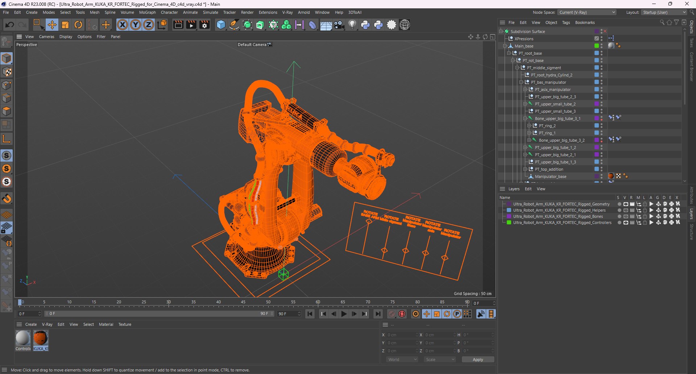Click the first Python script icon
The height and width of the screenshot is (374, 696).
click(x=365, y=25)
